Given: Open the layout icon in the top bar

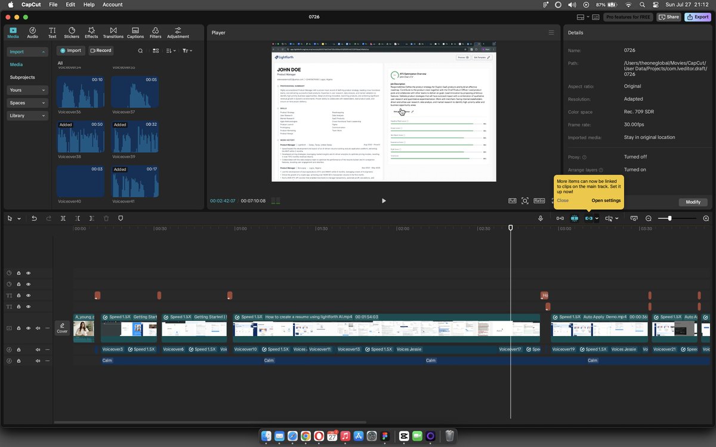Looking at the screenshot, I should pyautogui.click(x=581, y=17).
